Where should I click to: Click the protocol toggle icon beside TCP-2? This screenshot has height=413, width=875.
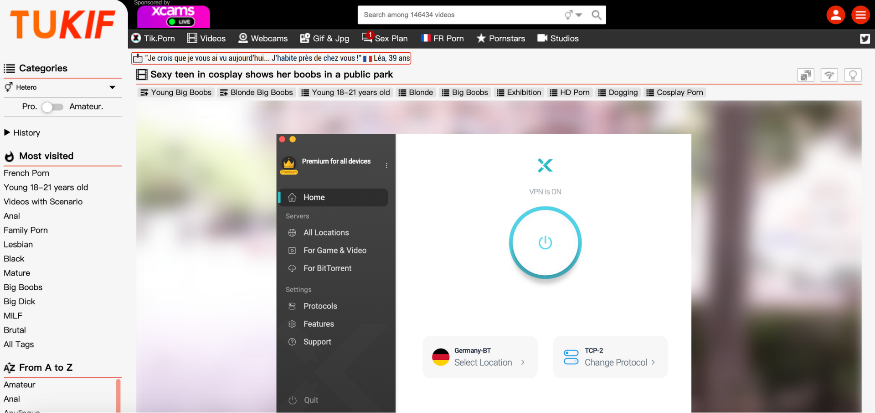571,357
